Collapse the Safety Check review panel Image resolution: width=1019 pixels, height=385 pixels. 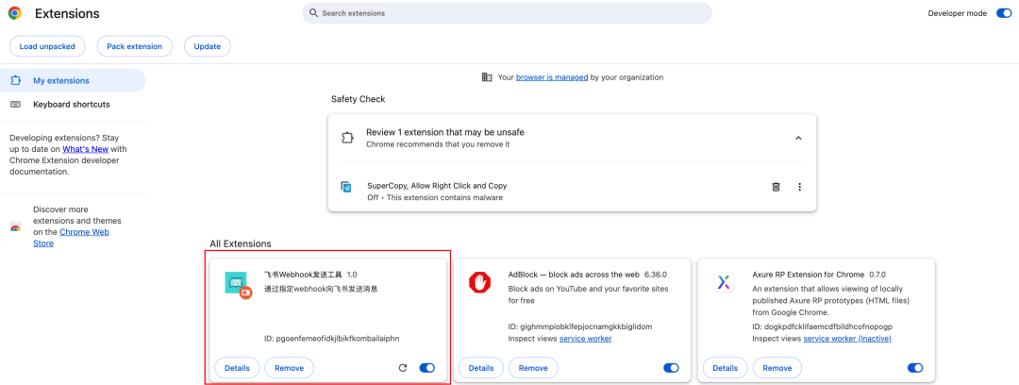[799, 138]
